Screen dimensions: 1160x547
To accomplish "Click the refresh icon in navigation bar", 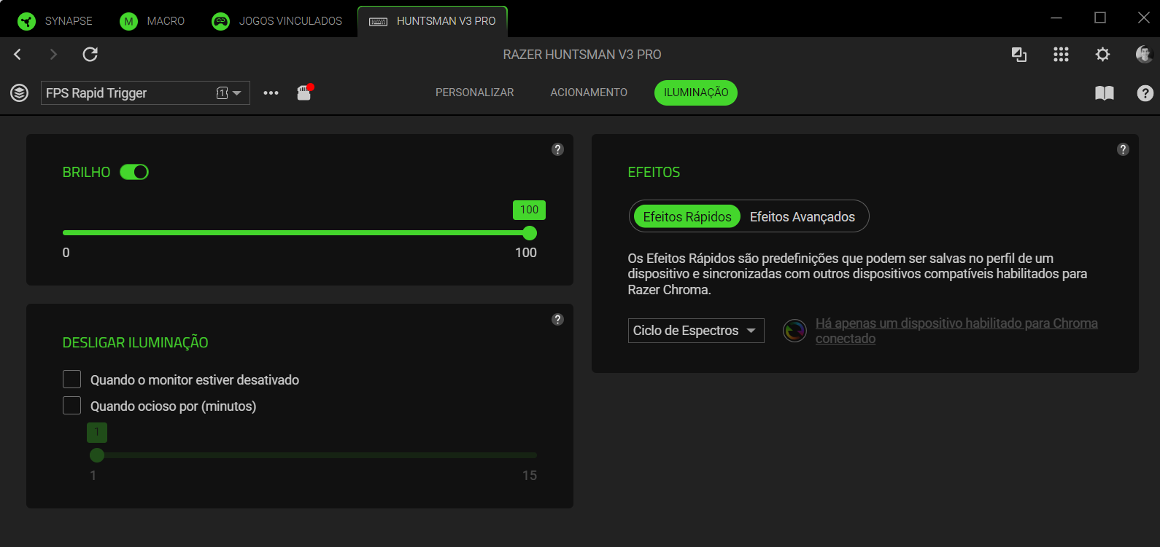I will click(90, 55).
